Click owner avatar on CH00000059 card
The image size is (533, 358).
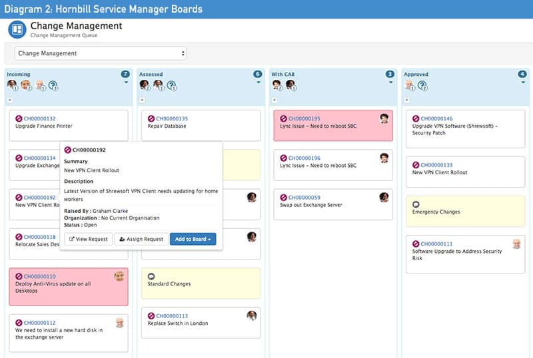pyautogui.click(x=384, y=198)
